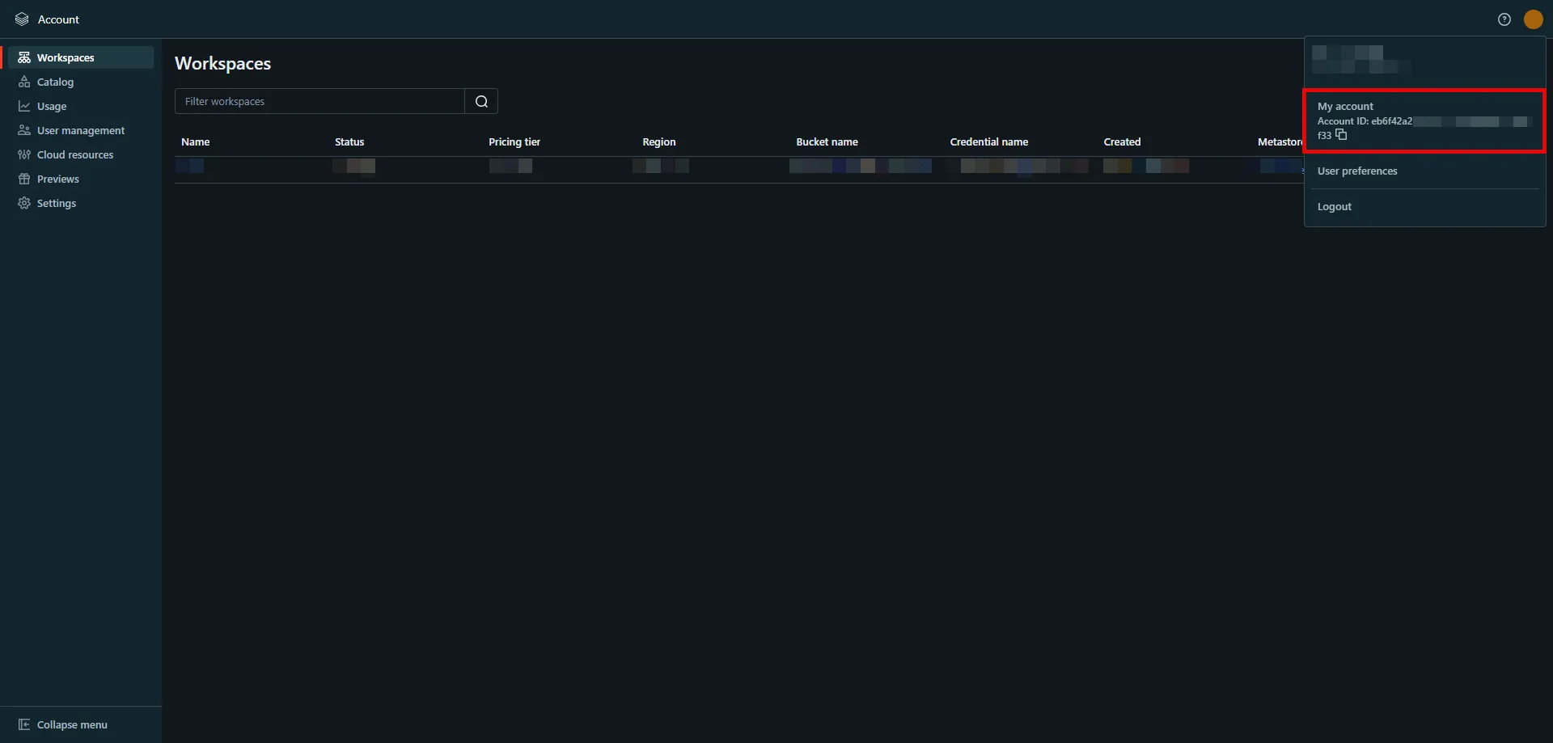Sort workspaces by the Name column
This screenshot has width=1553, height=743.
point(196,141)
